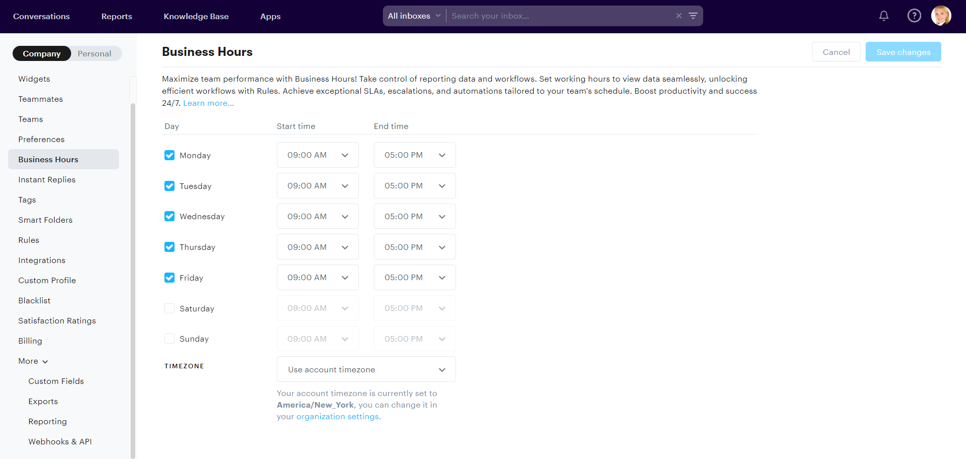Viewport: 966px width, 459px height.
Task: Open Smart Folders in sidebar
Action: click(x=64, y=220)
